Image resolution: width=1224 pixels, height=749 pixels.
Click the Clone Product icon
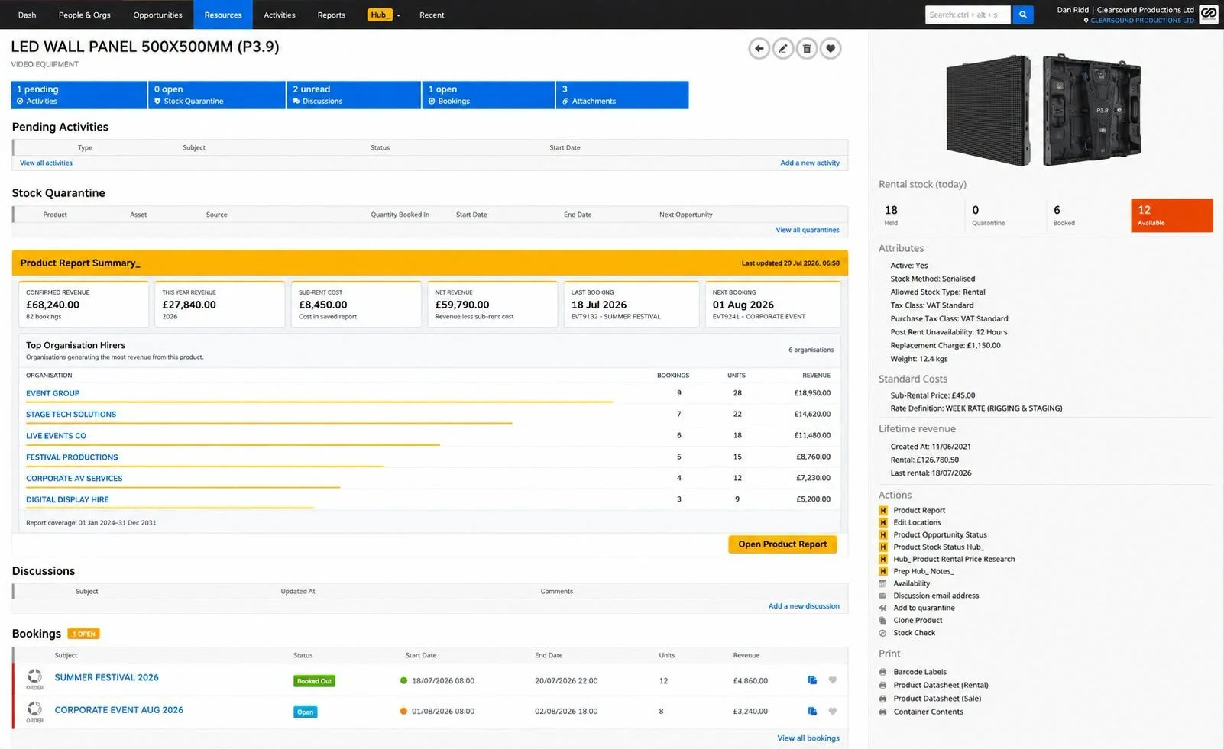coord(883,620)
